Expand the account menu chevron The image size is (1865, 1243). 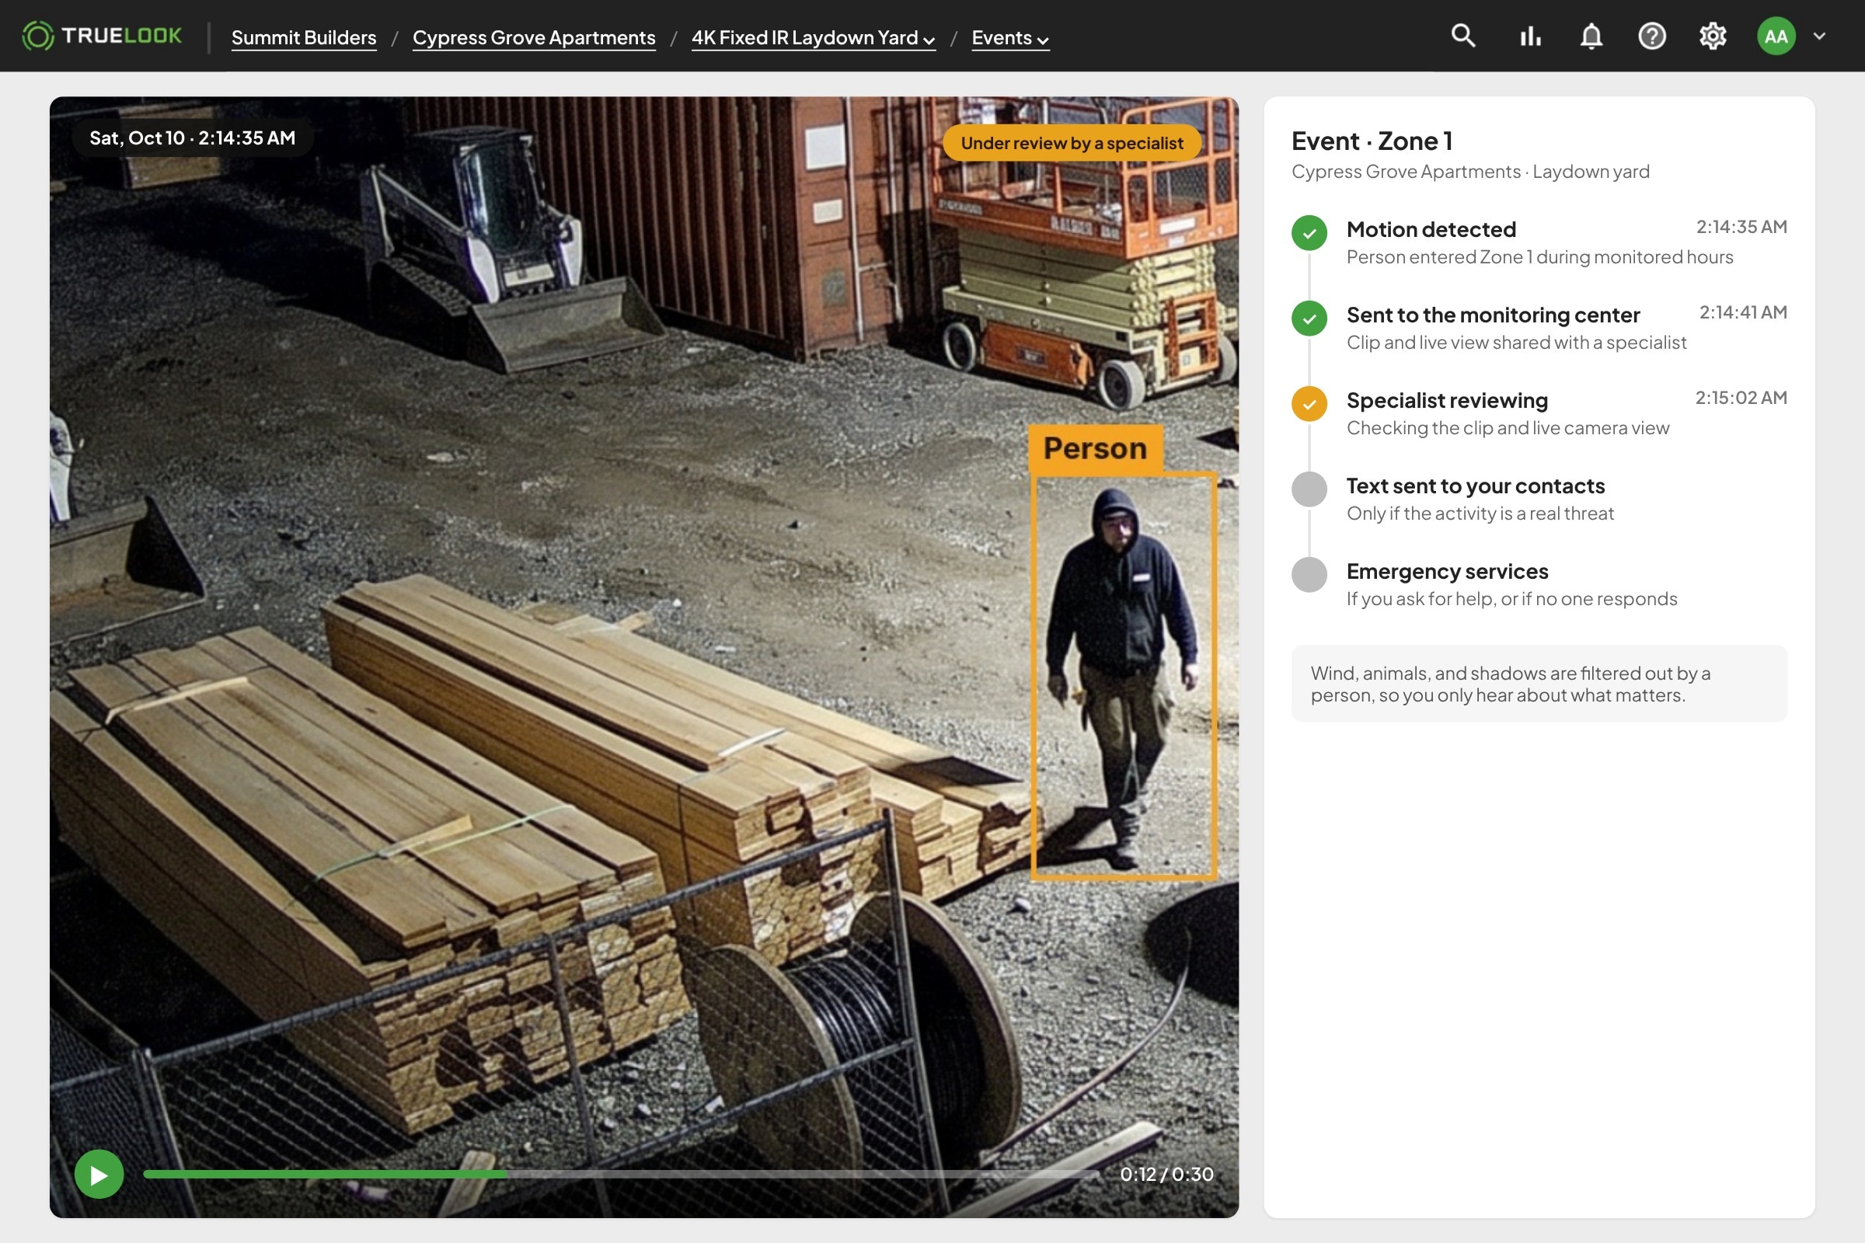[x=1820, y=36]
